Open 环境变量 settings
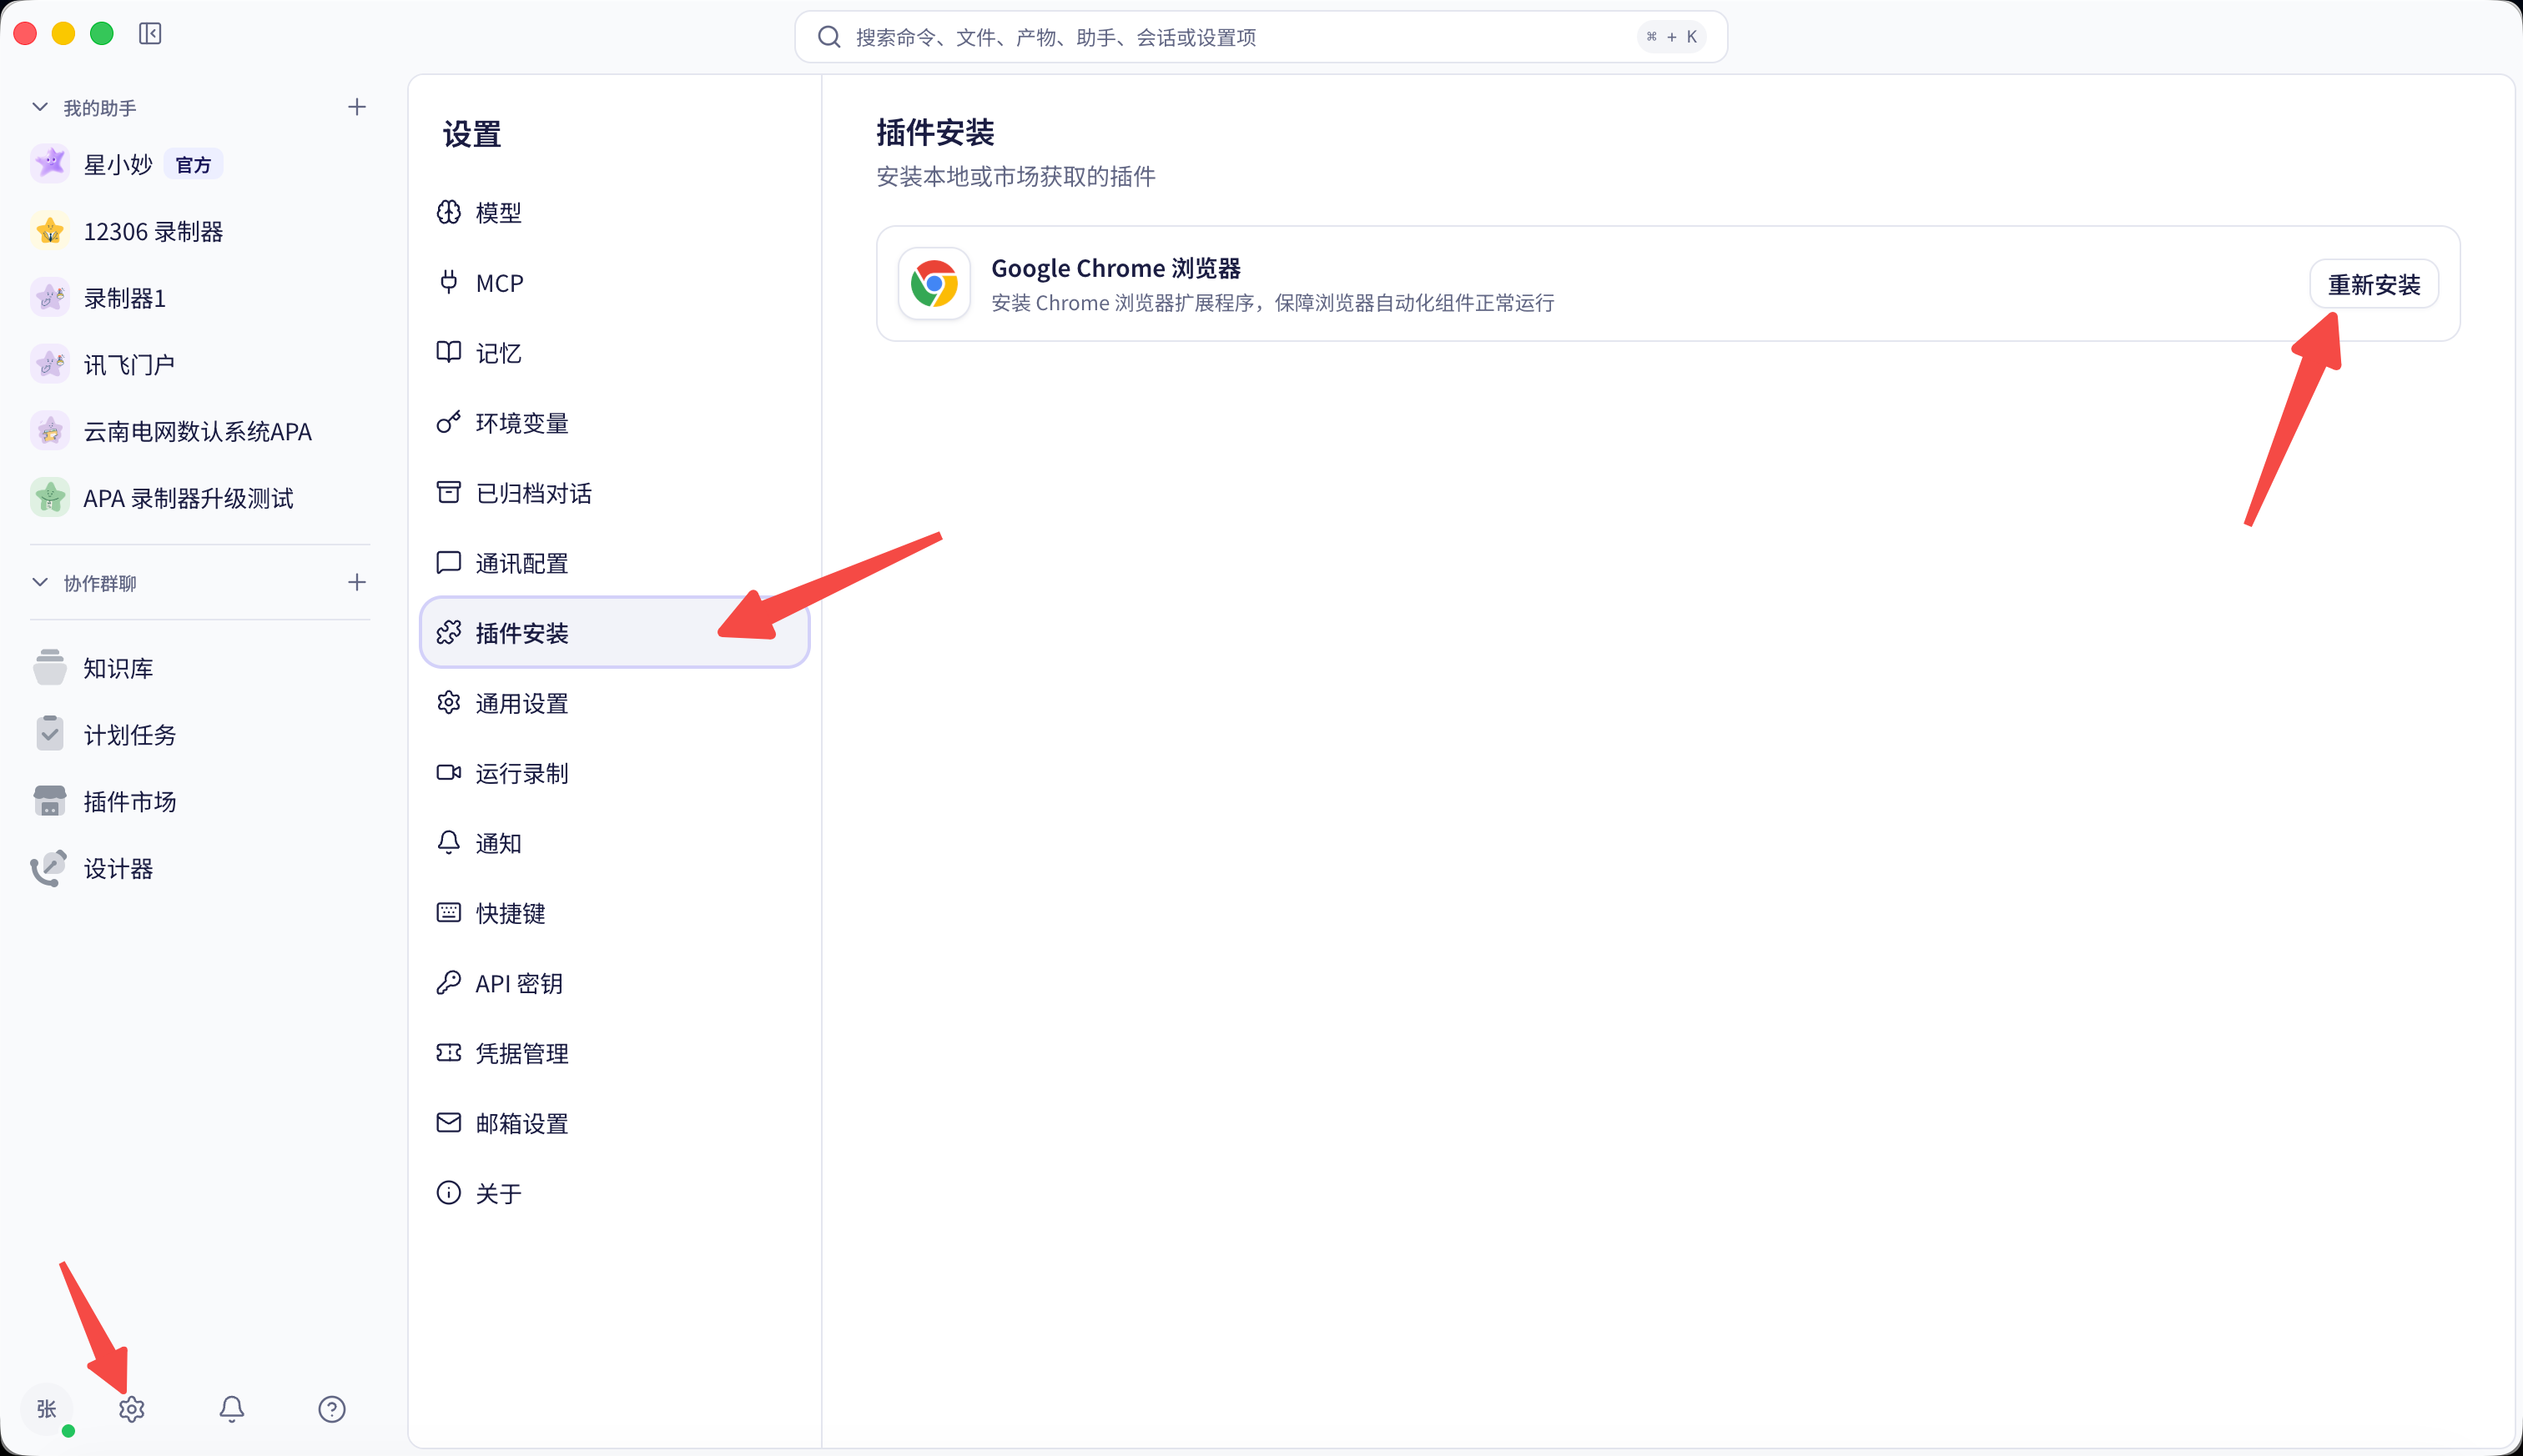Screen dimensions: 2523x1456 click(614, 423)
